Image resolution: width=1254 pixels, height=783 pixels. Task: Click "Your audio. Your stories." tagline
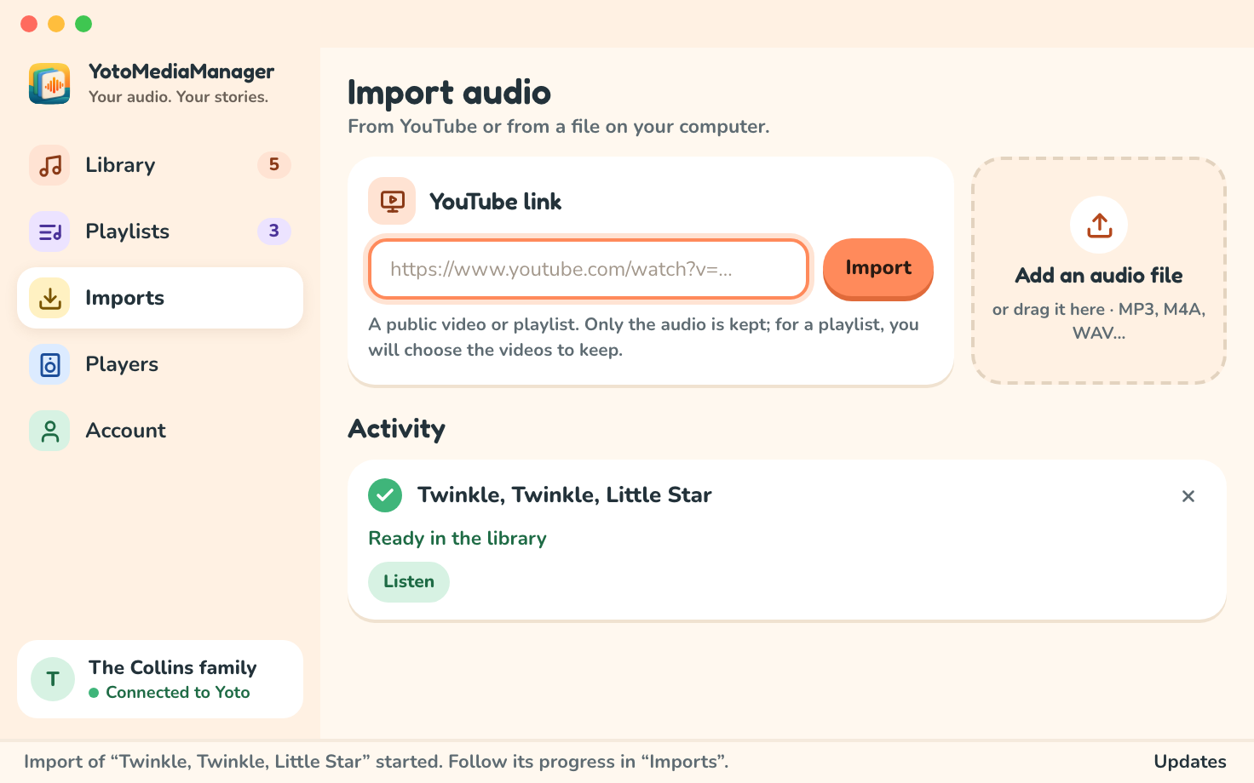179,97
